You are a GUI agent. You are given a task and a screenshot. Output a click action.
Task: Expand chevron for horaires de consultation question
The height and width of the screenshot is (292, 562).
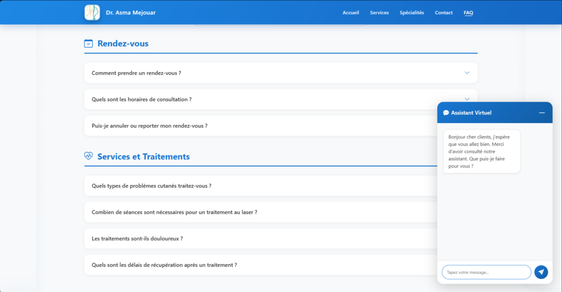(467, 99)
